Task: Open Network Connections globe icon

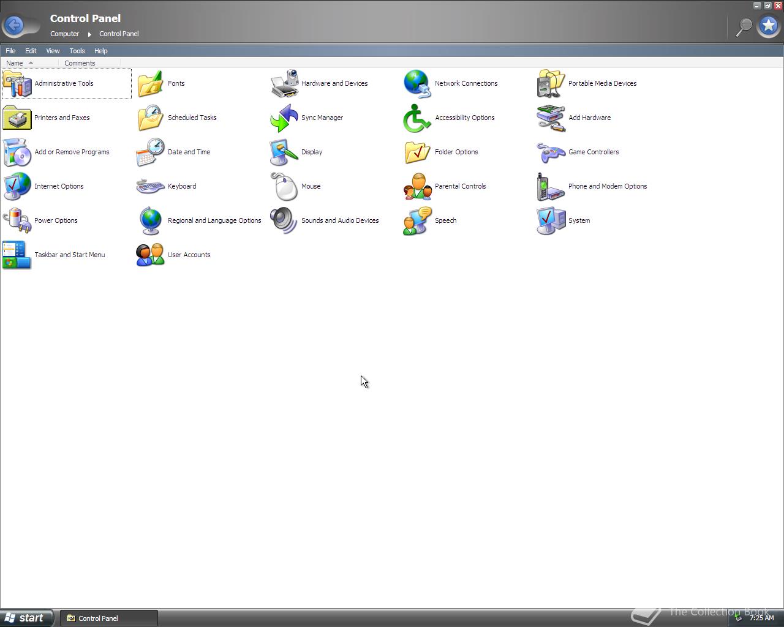Action: click(x=418, y=83)
